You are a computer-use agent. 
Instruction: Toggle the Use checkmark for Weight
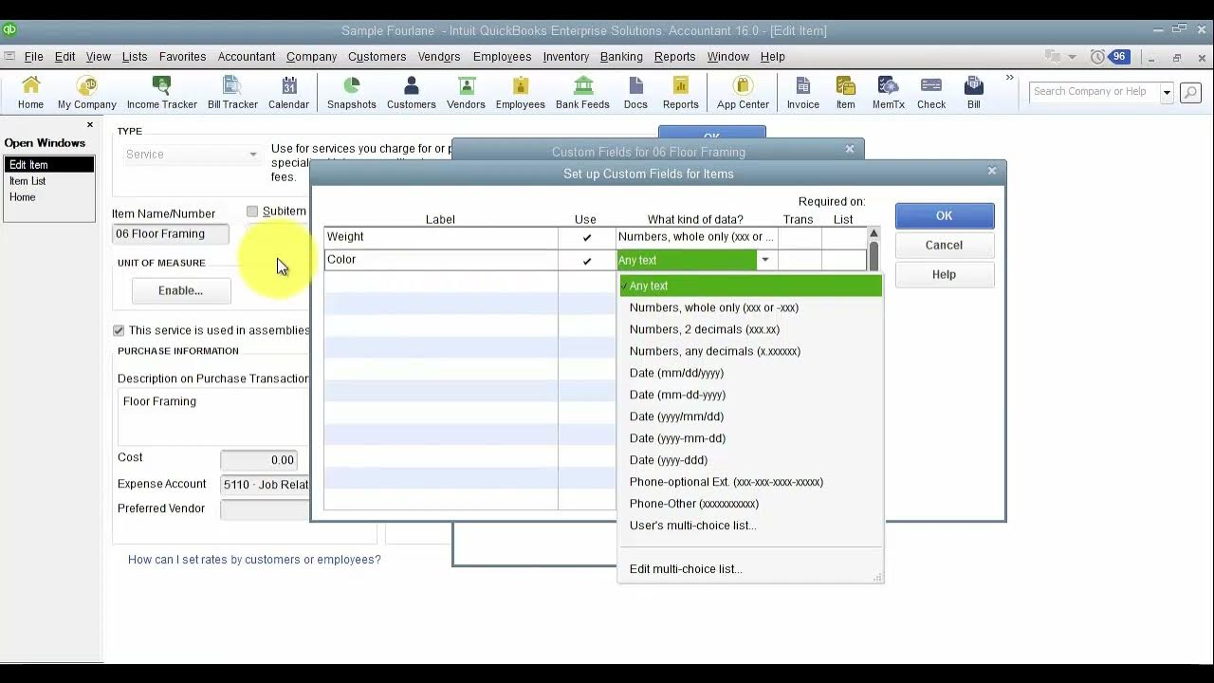click(x=586, y=237)
